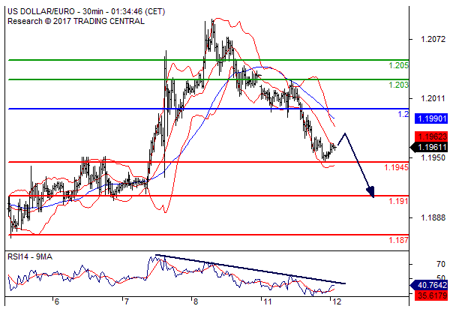Image resolution: width=459 pixels, height=315 pixels.
Task: Click the 1.1888 price axis label
Action: click(433, 217)
